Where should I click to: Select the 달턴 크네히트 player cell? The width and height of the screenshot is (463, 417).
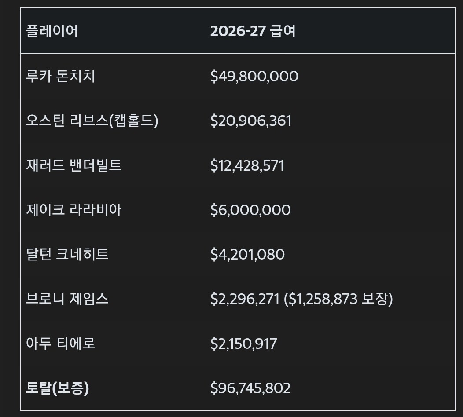pos(67,254)
